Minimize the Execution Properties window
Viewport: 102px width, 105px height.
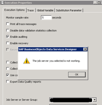[x=95, y=3]
